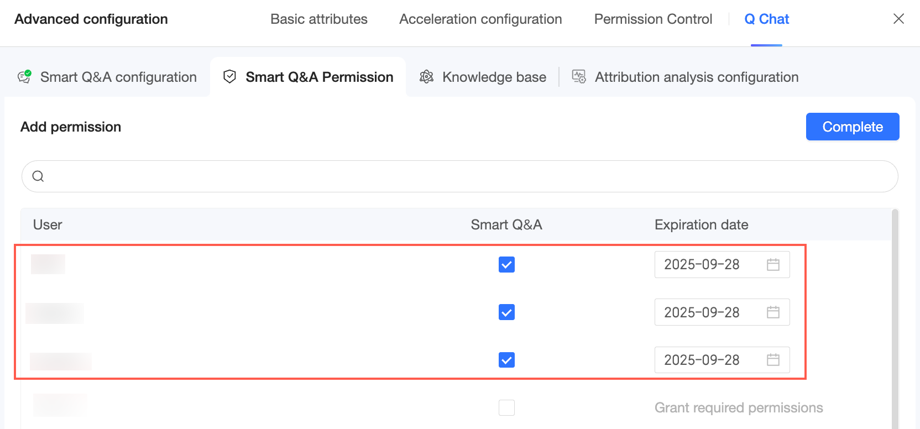
Task: Open calendar icon for third user's expiration
Action: click(x=773, y=360)
